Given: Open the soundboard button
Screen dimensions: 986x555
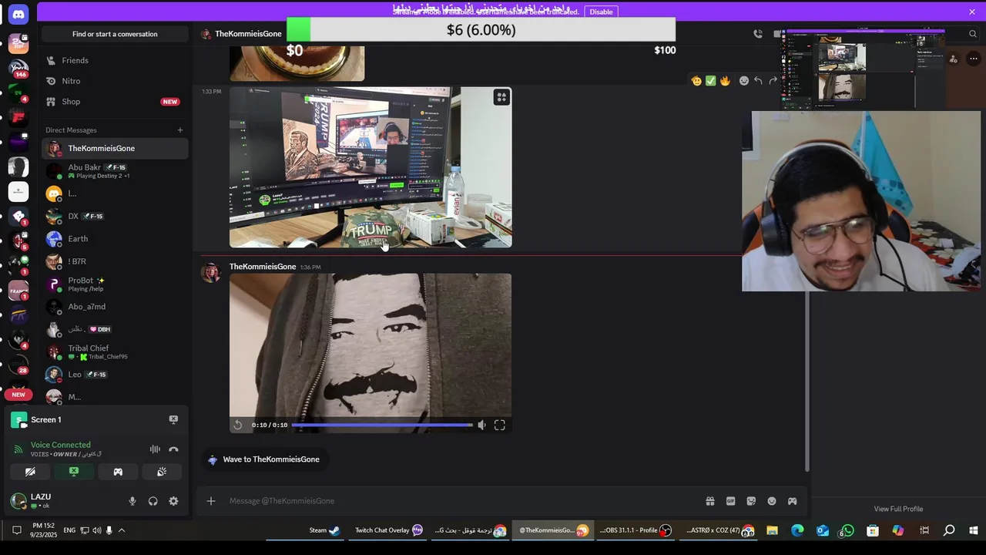Looking at the screenshot, I should pos(162,472).
